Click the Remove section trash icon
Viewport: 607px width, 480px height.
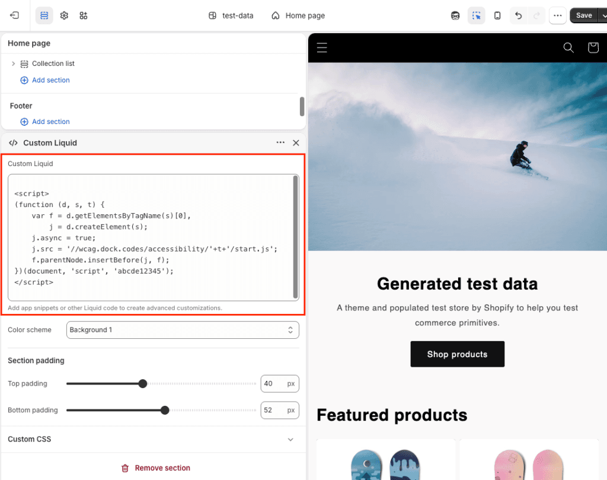point(125,468)
